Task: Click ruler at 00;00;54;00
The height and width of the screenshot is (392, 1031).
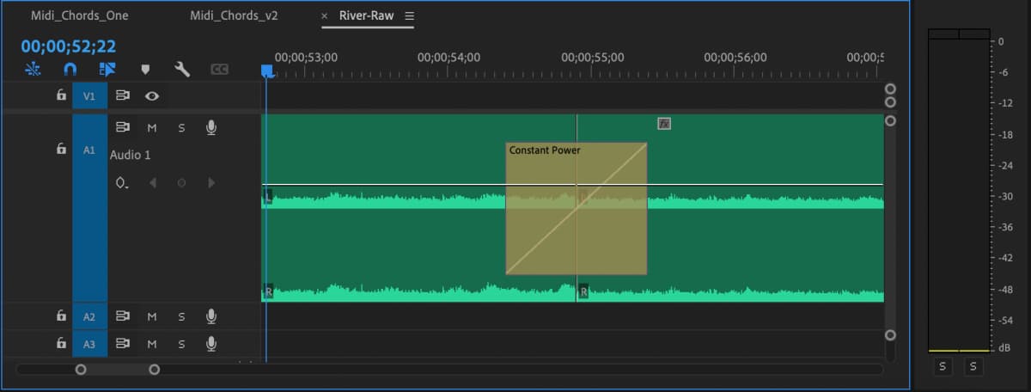Action: click(448, 58)
